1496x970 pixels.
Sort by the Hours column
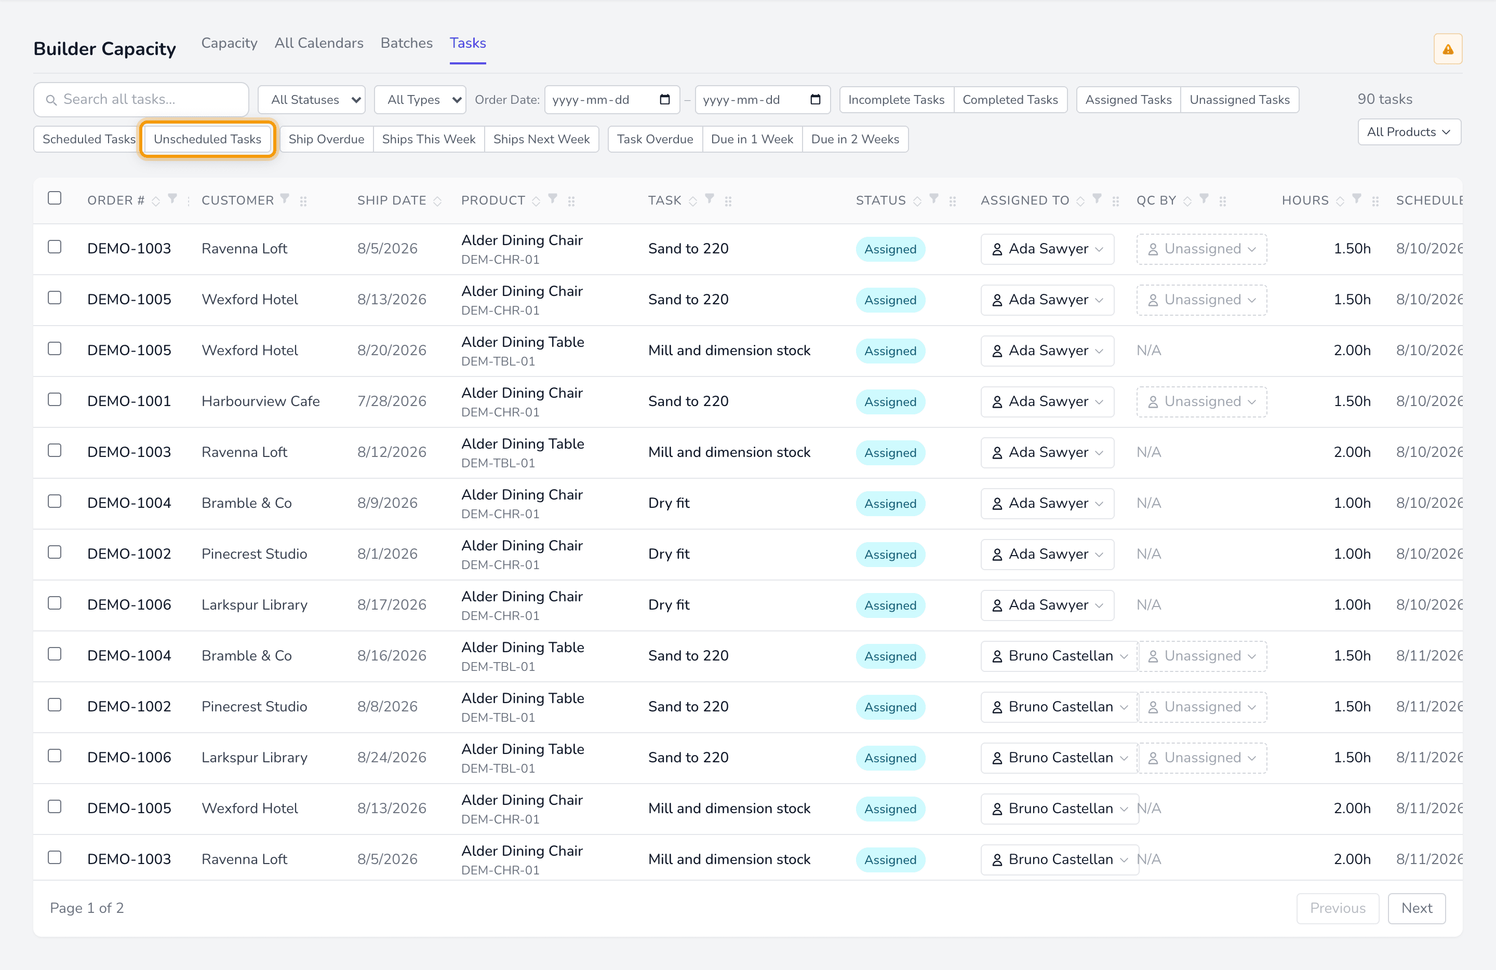1340,201
